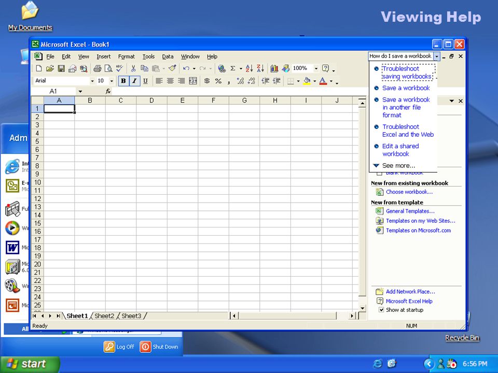Open General Templates link
The image size is (498, 373).
[410, 211]
